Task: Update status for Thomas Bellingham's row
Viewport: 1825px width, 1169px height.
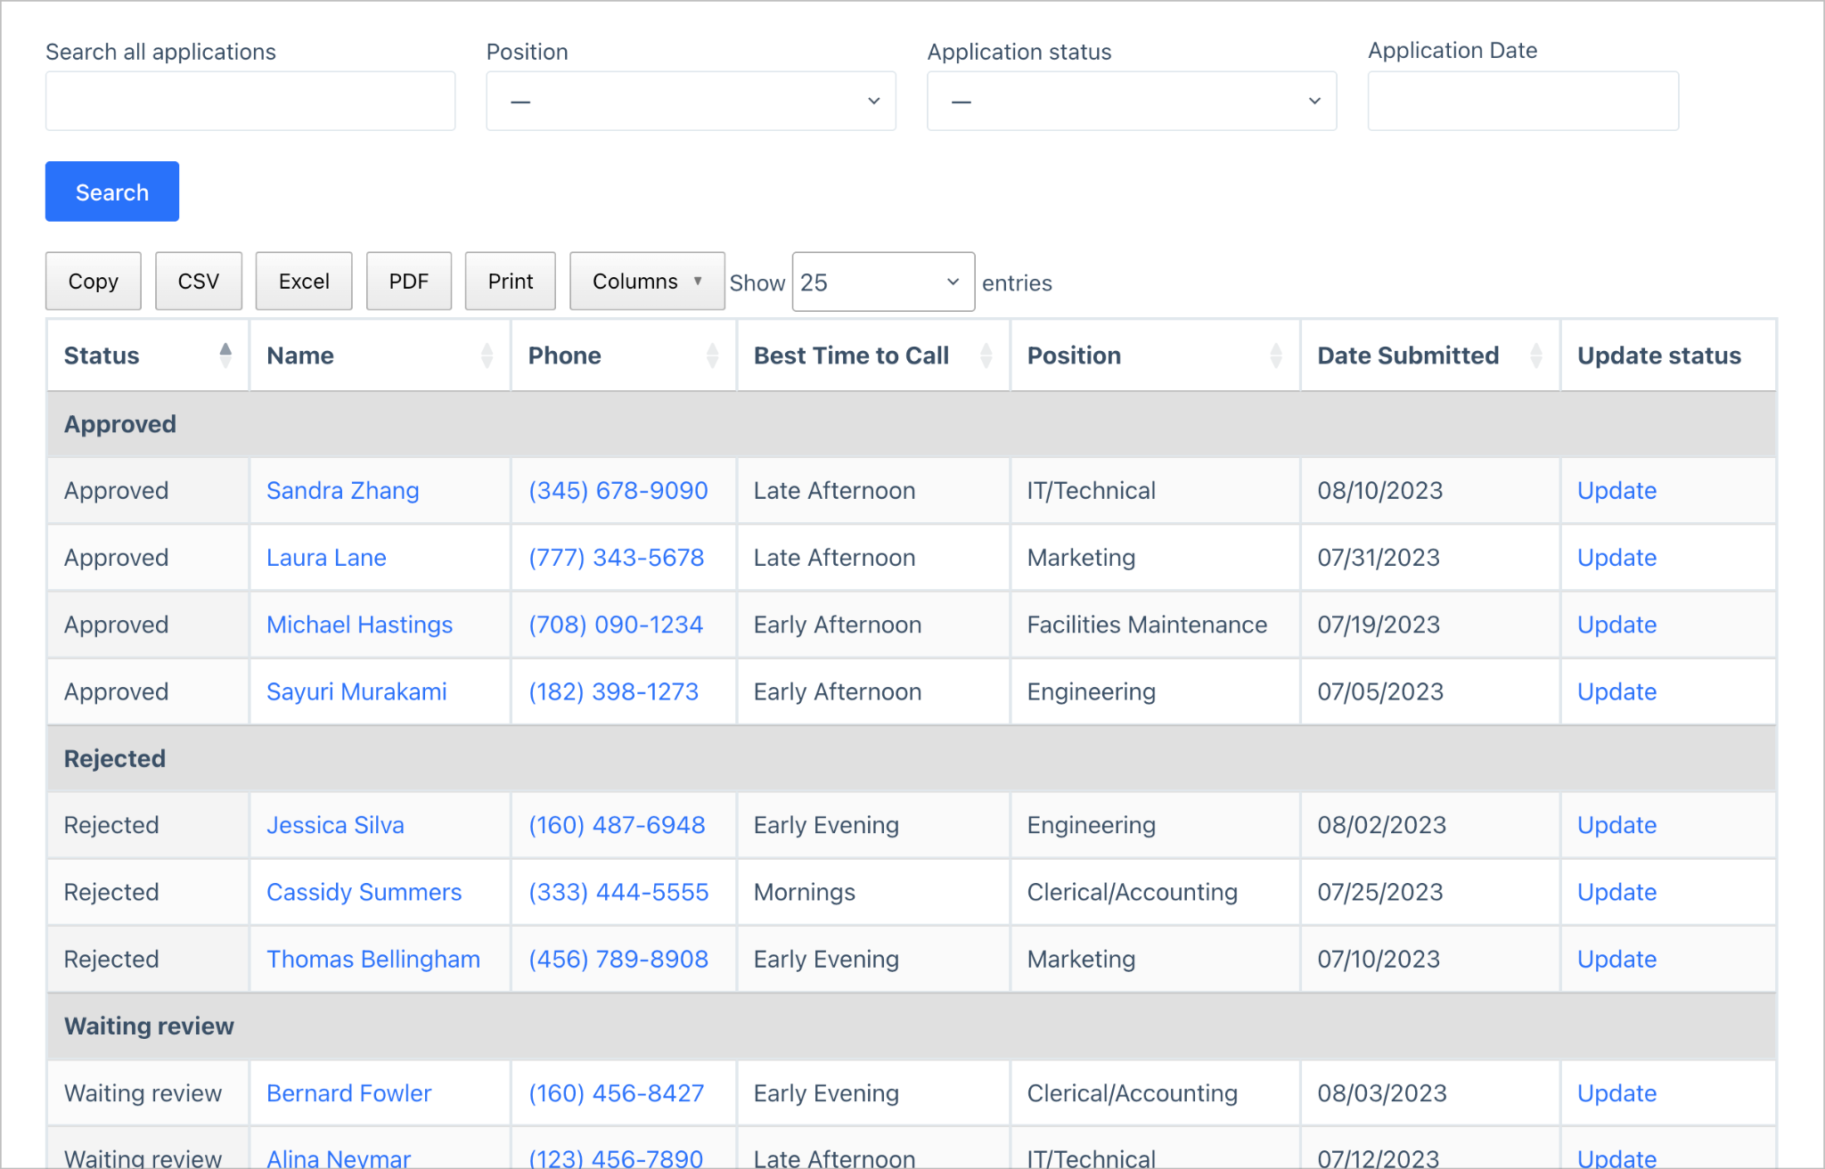Action: tap(1616, 959)
